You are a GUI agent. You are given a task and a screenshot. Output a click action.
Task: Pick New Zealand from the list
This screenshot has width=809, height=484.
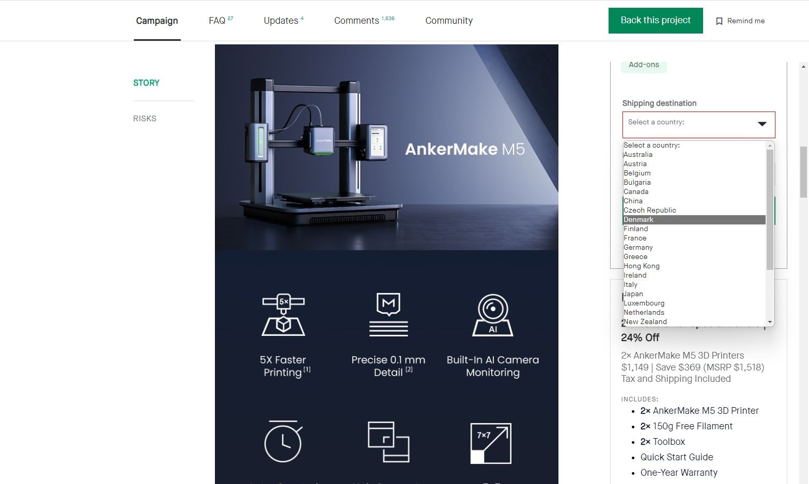694,322
